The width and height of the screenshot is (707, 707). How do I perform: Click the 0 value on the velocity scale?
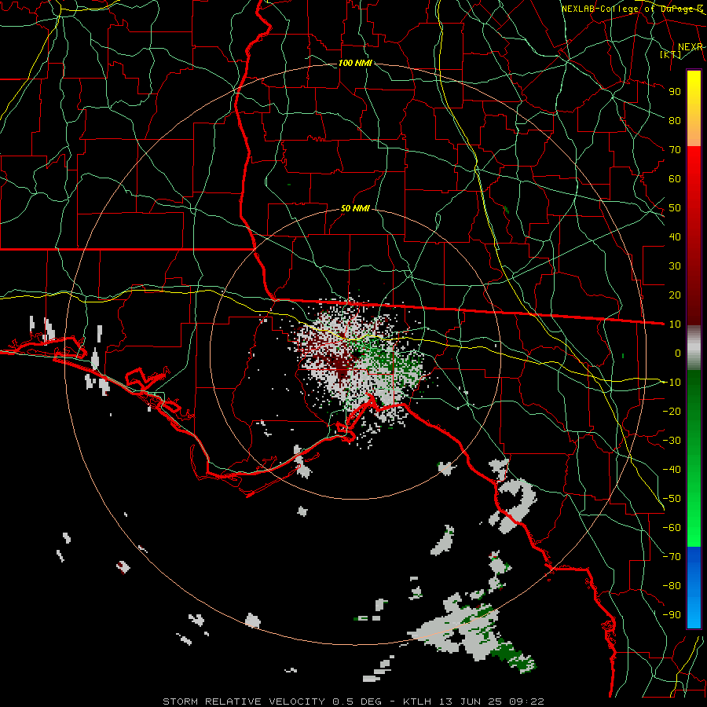coord(678,353)
